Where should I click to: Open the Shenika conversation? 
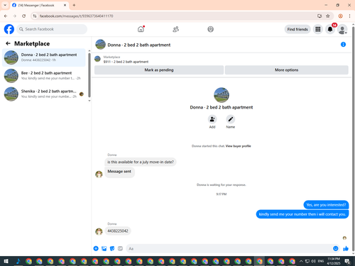[44, 94]
